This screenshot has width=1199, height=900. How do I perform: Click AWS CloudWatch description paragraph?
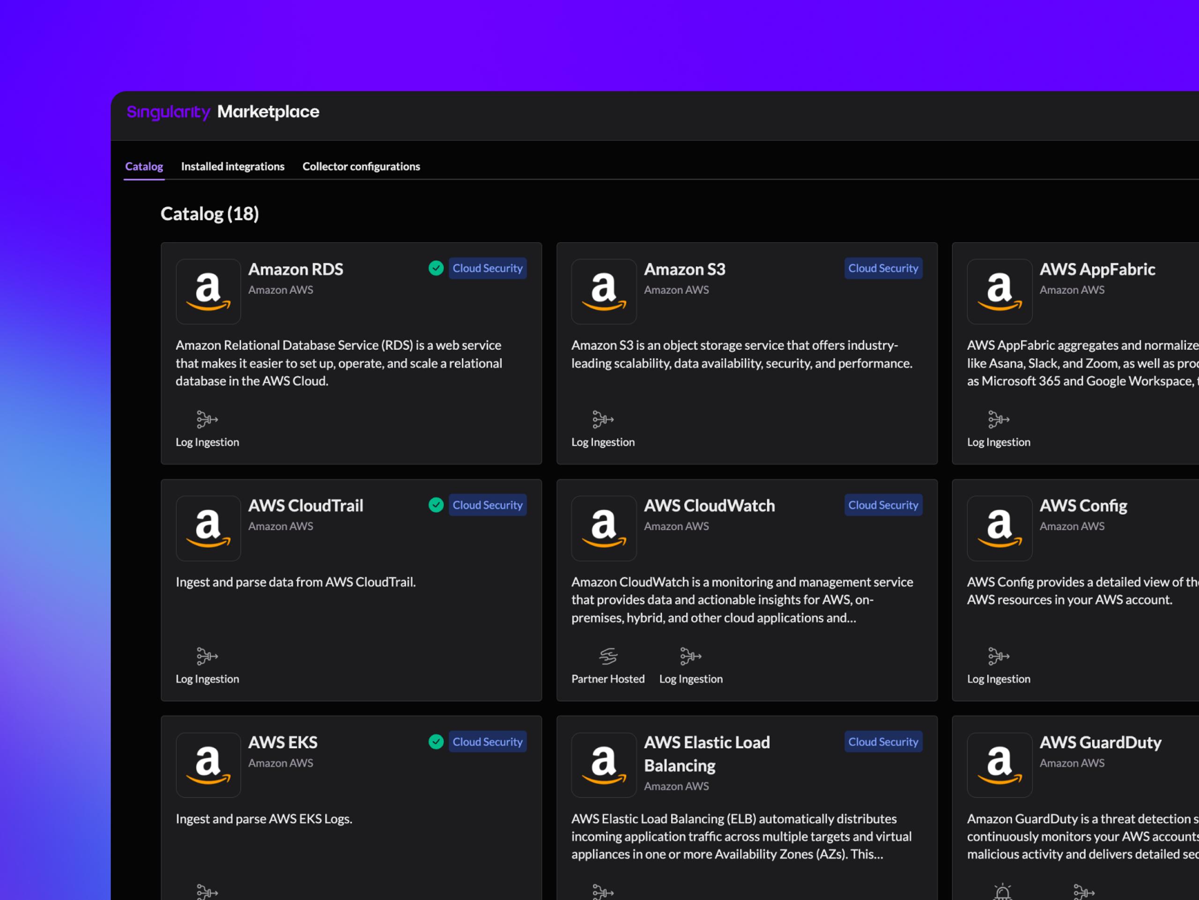point(742,600)
